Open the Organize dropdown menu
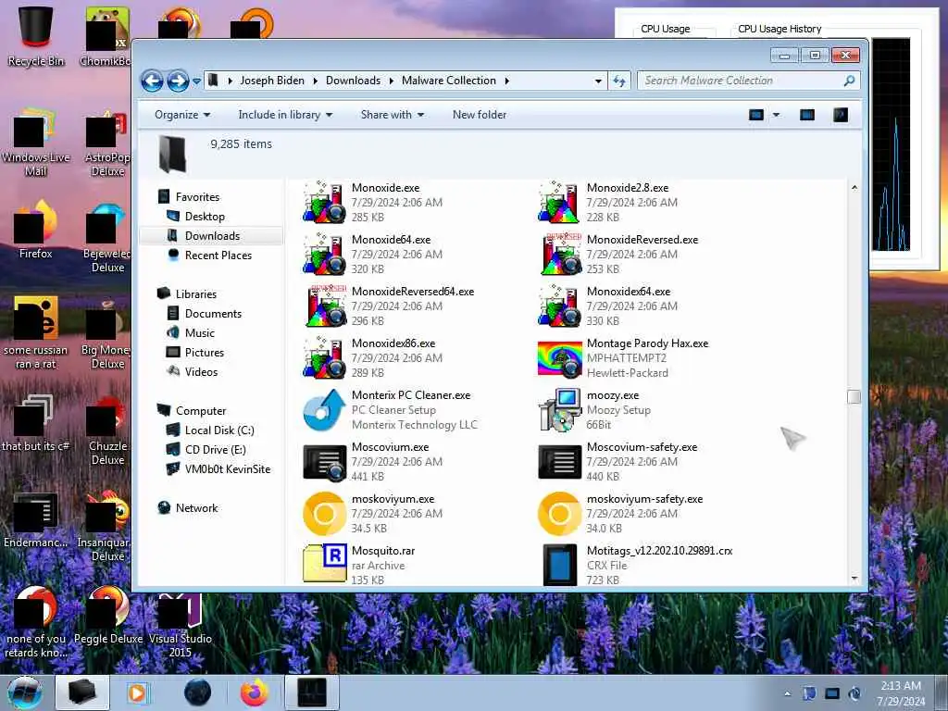948x711 pixels. click(182, 115)
